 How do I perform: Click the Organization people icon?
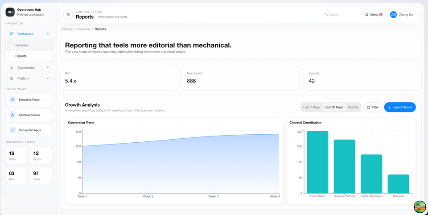coord(12,67)
